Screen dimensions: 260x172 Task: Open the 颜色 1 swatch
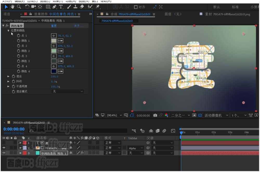coord(54,41)
